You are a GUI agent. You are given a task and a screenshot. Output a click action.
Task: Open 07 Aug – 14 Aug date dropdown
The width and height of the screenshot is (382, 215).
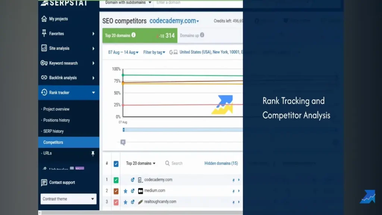click(x=123, y=52)
